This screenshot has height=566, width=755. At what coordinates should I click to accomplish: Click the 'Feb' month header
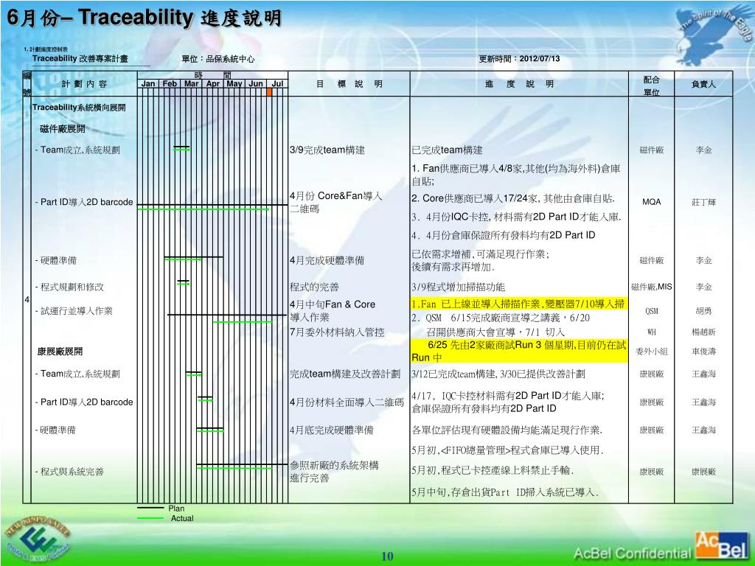(x=170, y=84)
